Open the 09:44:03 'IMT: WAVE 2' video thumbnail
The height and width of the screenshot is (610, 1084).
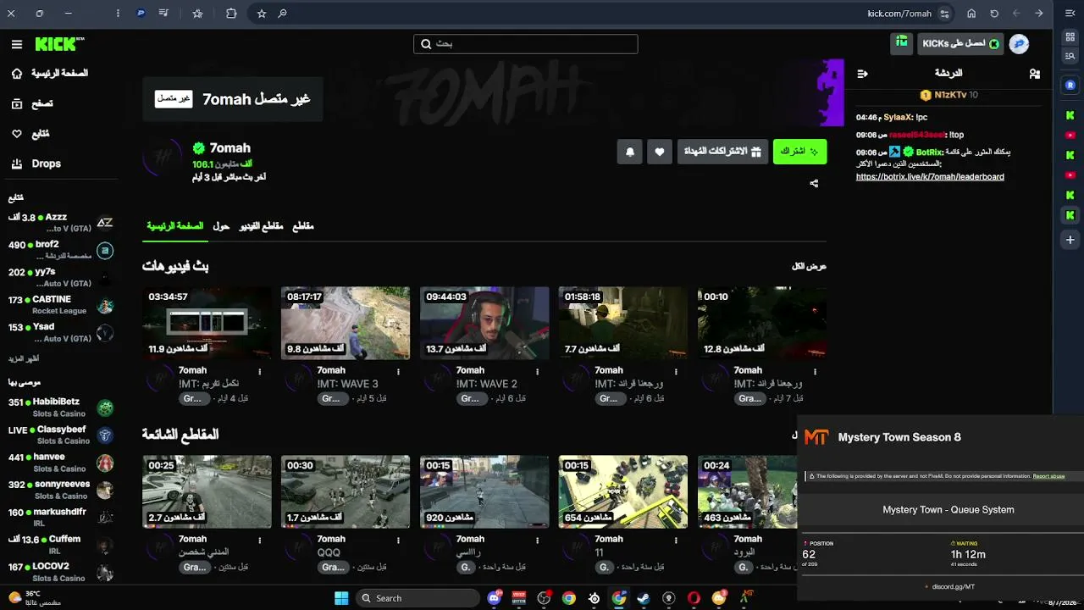(x=484, y=323)
